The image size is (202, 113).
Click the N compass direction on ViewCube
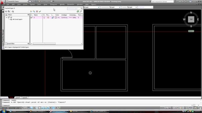point(191,13)
